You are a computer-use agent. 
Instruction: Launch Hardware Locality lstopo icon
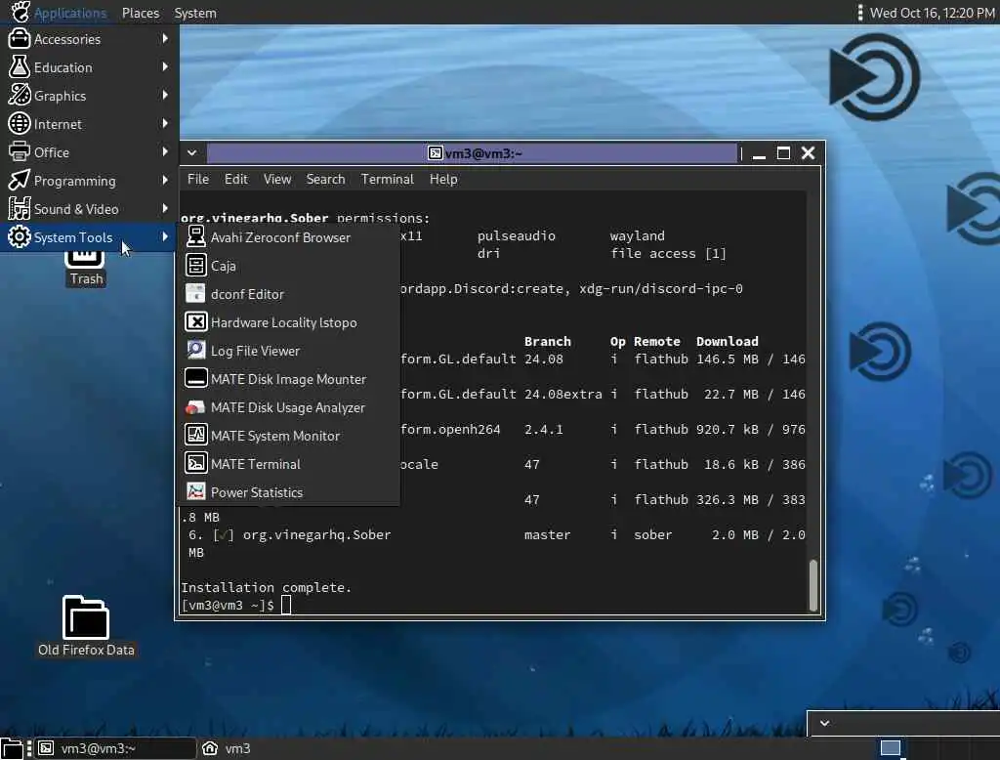pyautogui.click(x=195, y=321)
